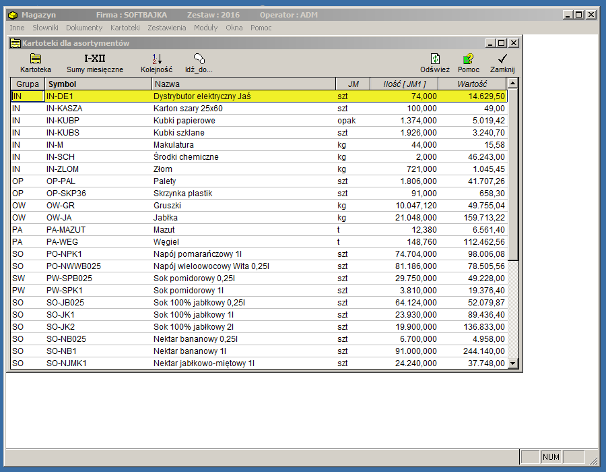Click the Wartość column header
The width and height of the screenshot is (606, 472).
[x=472, y=84]
